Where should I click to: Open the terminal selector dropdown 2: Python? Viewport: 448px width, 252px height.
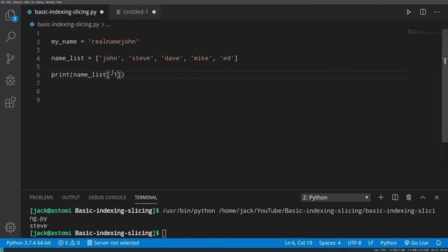(x=335, y=197)
